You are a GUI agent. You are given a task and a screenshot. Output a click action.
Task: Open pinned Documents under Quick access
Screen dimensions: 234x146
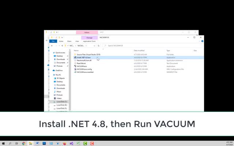[x=61, y=63]
